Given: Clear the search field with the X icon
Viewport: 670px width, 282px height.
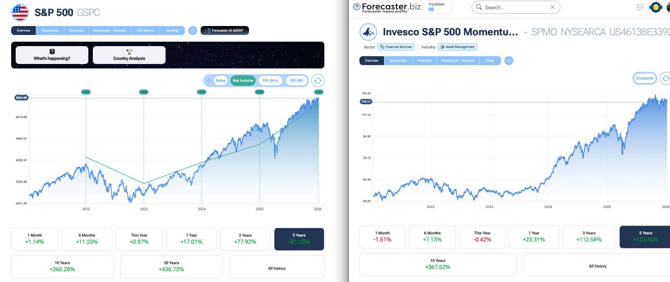Looking at the screenshot, I should [553, 7].
